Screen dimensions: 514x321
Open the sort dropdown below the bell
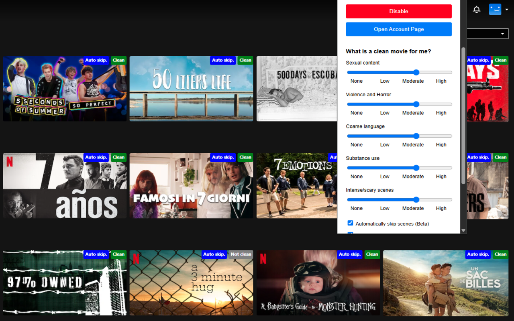coord(488,34)
